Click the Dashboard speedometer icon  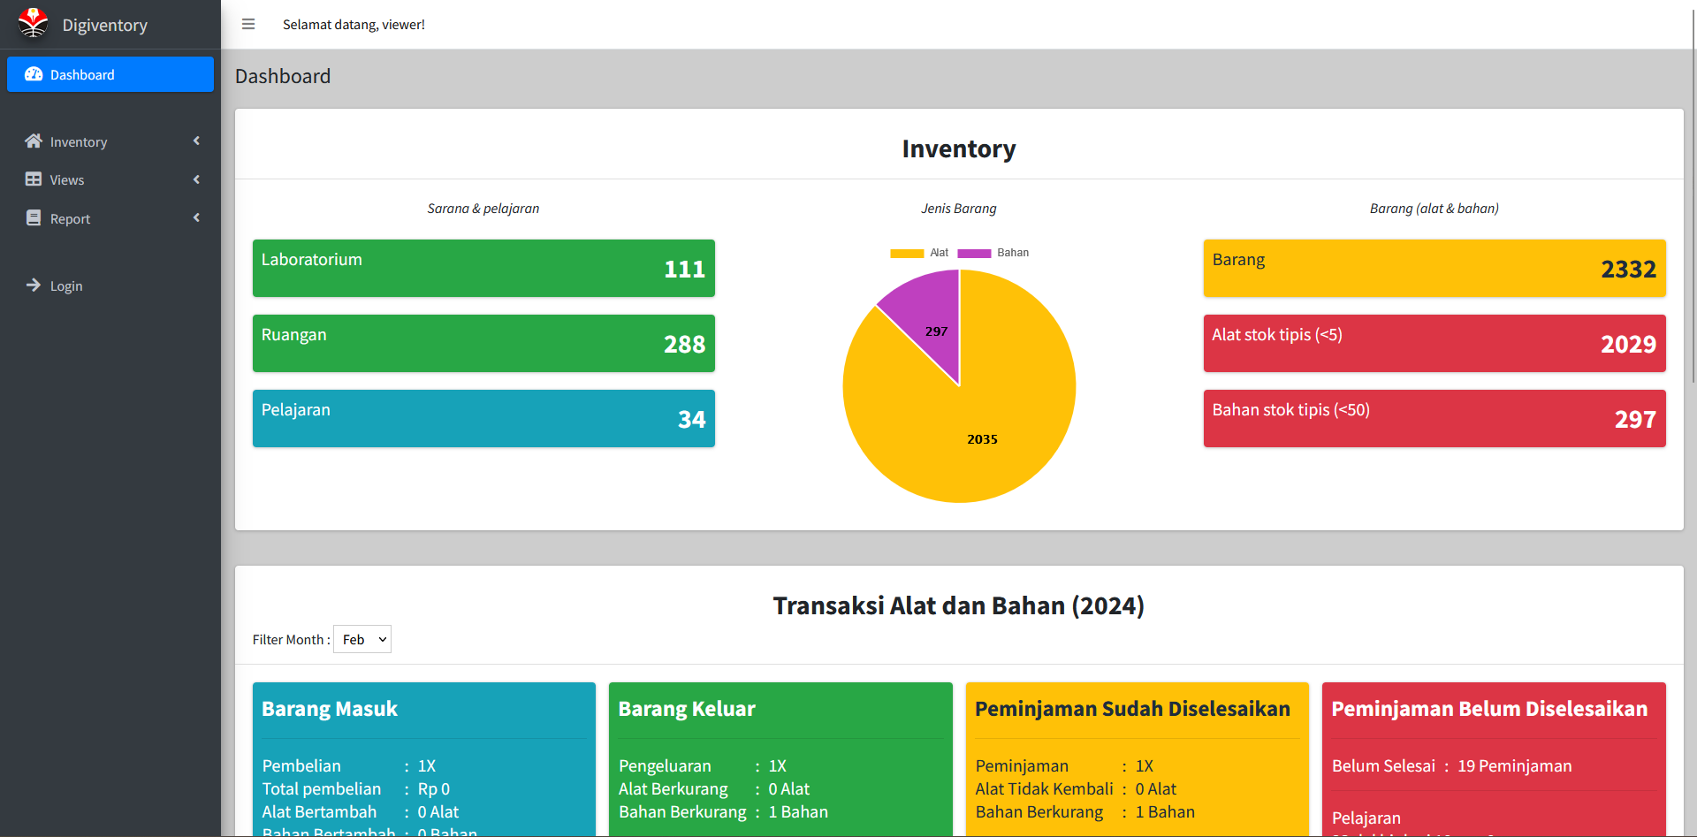[34, 74]
